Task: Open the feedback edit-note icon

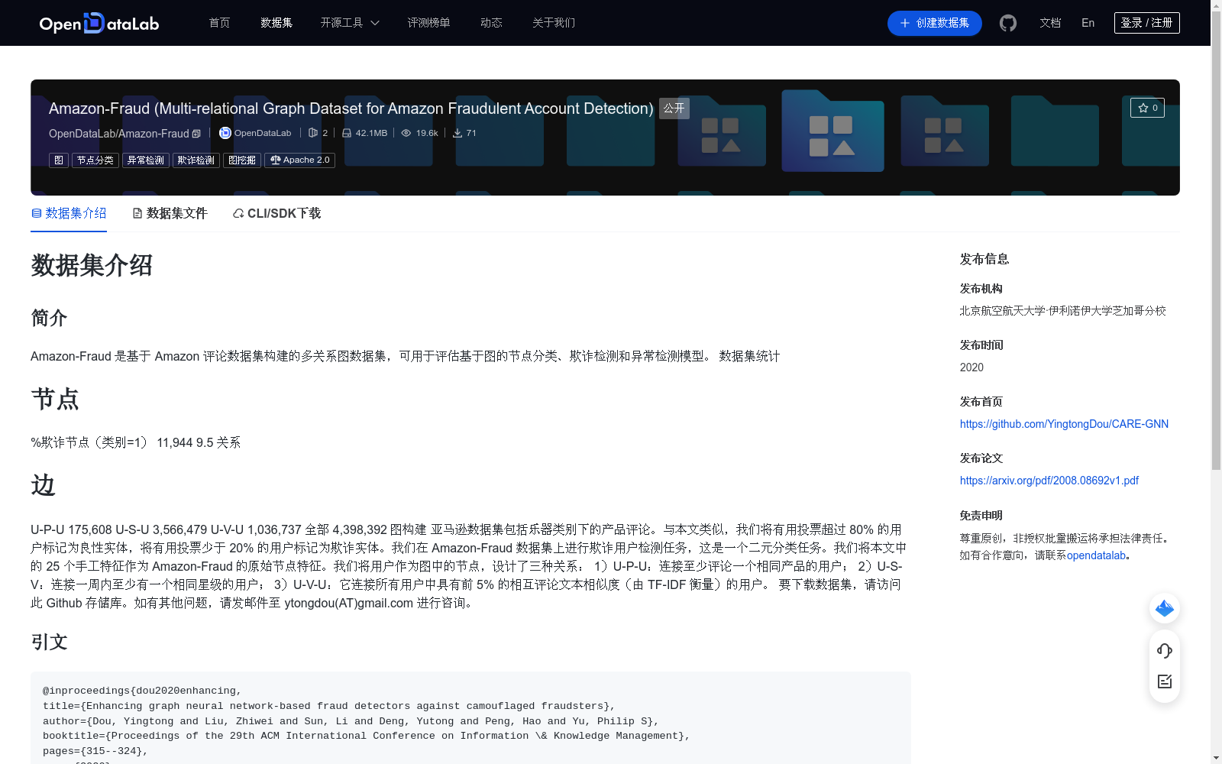Action: (1165, 681)
